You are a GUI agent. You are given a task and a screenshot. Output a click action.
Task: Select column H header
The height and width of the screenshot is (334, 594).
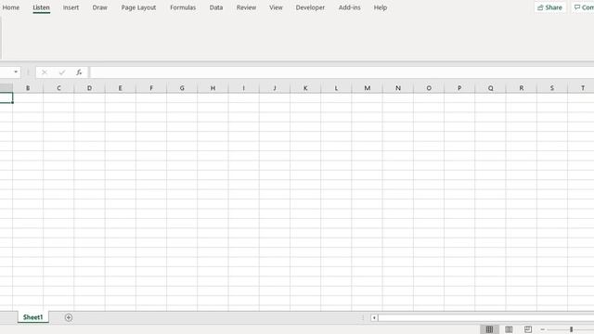(213, 88)
